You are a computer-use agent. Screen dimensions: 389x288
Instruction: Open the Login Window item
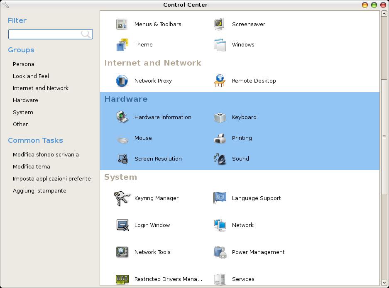point(122,225)
